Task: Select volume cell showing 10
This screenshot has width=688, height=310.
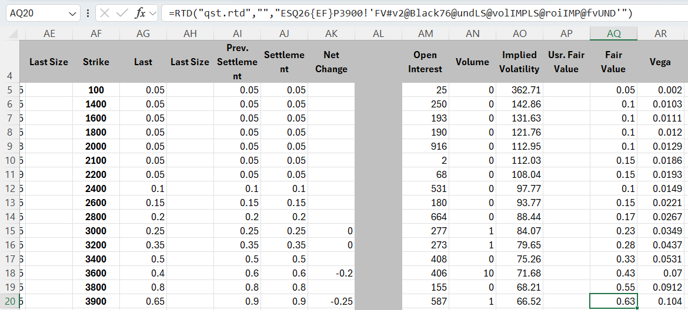Action: (473, 273)
